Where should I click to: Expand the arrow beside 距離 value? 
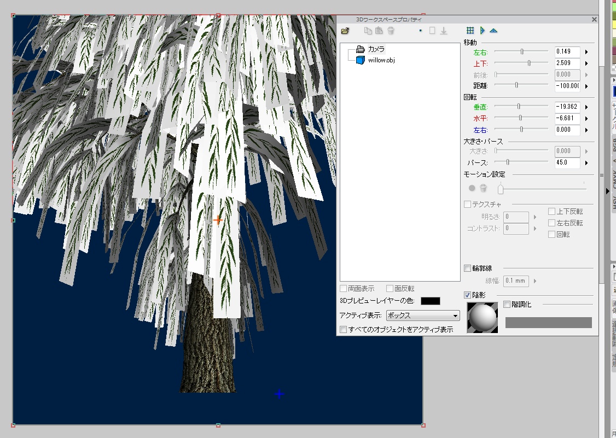[587, 86]
